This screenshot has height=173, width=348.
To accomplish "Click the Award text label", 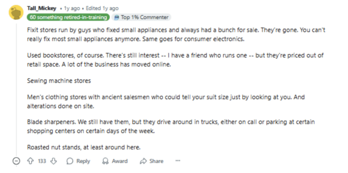I will pyautogui.click(x=120, y=161).
